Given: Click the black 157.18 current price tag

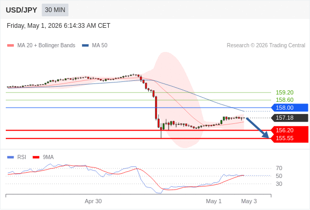Looking at the screenshot, I should tap(290, 118).
